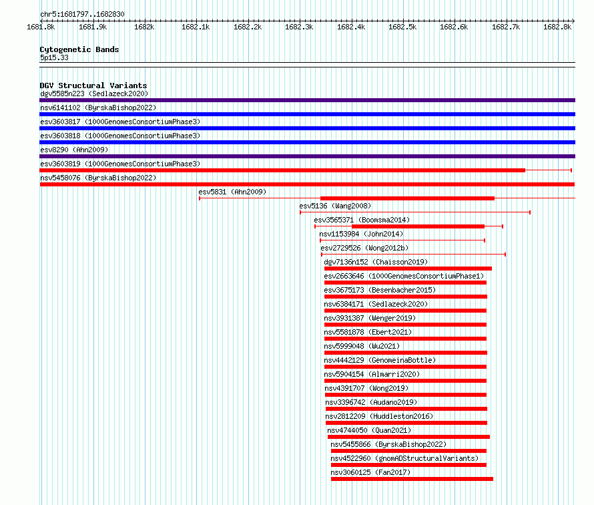Image resolution: width=594 pixels, height=505 pixels.
Task: Click the blue nsv6141102 variant bar
Action: (x=307, y=114)
